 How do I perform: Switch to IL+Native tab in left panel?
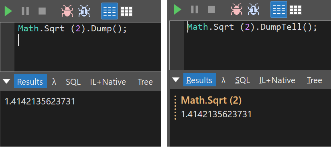pos(108,82)
